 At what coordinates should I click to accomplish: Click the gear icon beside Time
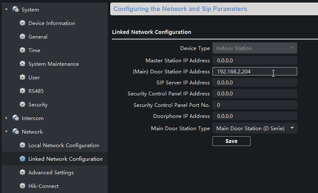tap(22, 50)
